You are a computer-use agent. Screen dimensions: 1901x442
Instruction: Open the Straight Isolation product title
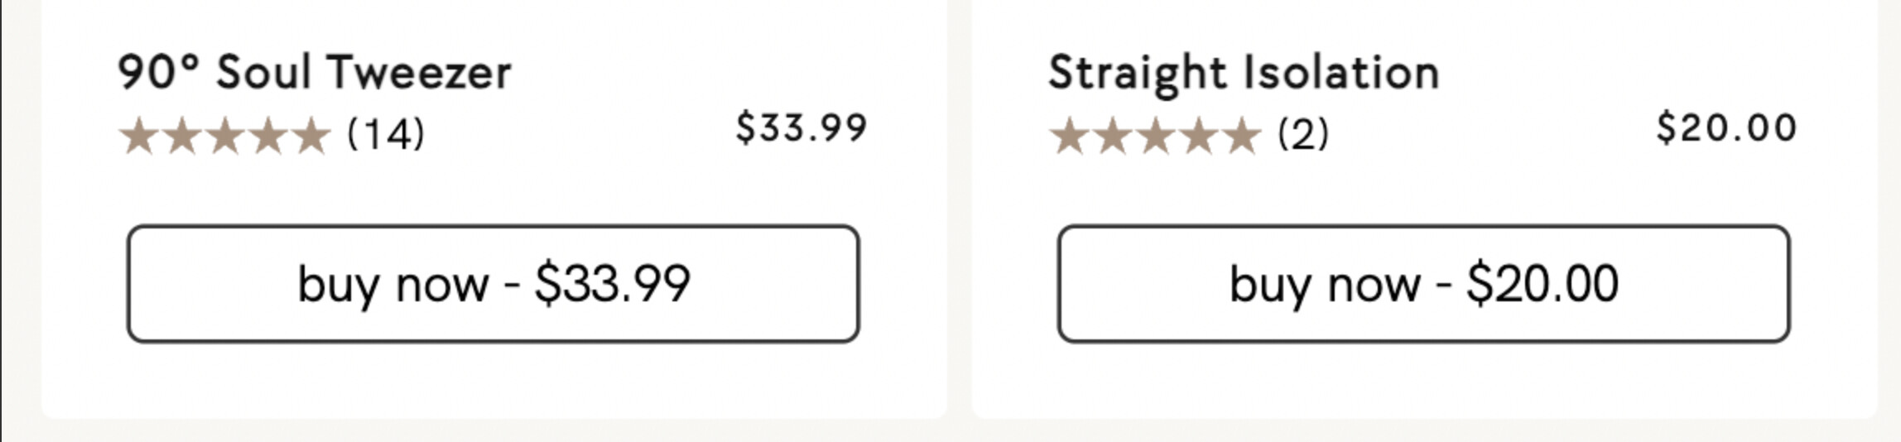(1244, 72)
